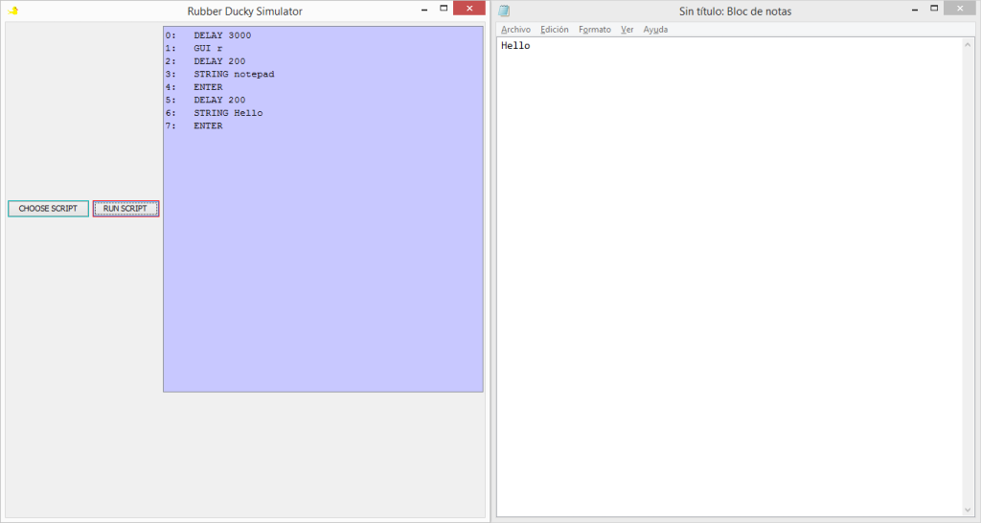981x523 pixels.
Task: Select the "GUI r" line in script
Action: (208, 48)
